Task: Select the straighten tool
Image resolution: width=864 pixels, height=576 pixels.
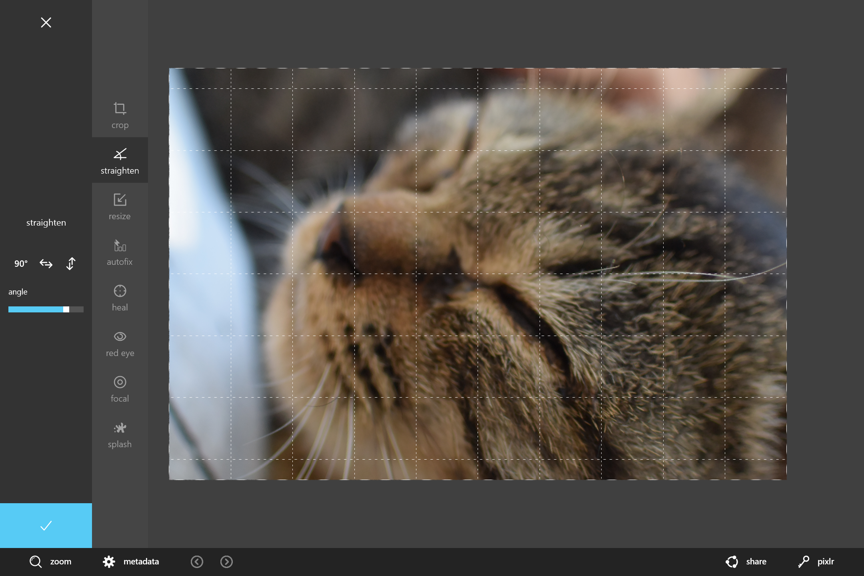Action: [120, 160]
